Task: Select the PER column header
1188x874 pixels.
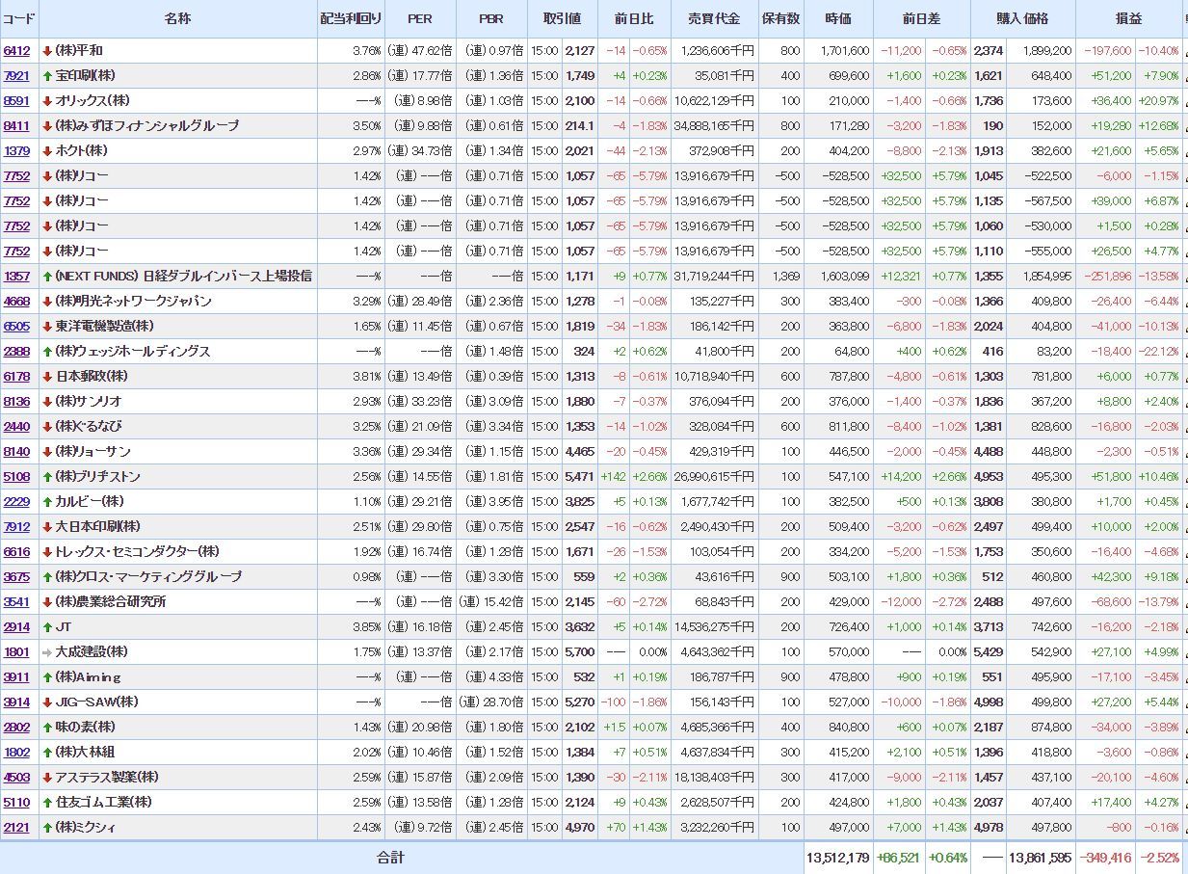Action: 419,18
